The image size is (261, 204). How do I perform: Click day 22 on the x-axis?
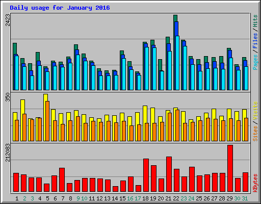(176, 198)
